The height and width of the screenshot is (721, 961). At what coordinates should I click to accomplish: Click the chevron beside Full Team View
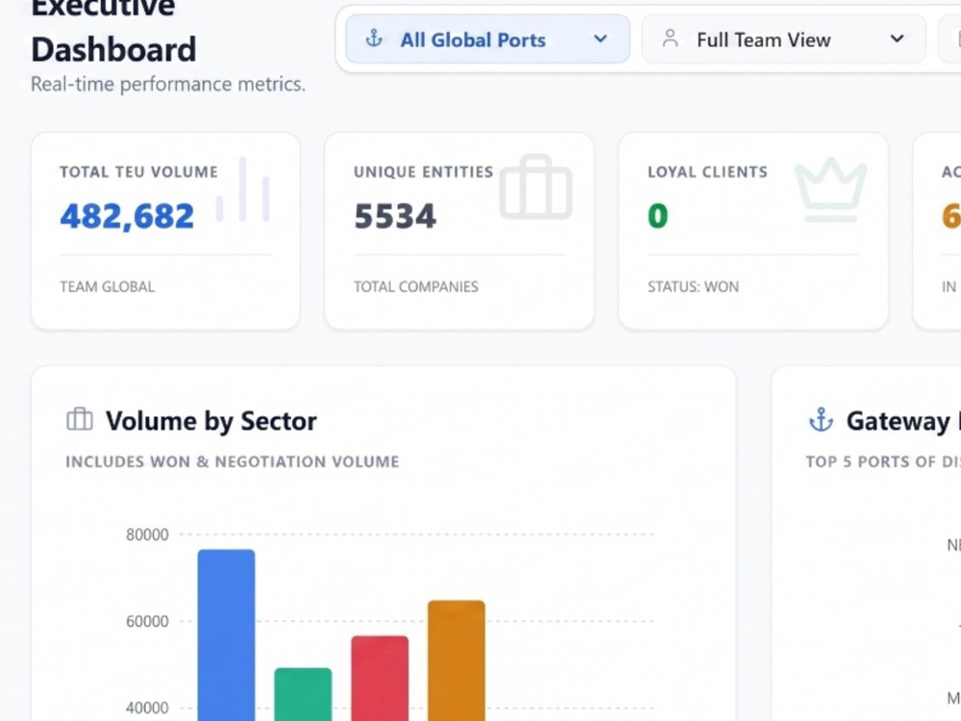click(897, 39)
